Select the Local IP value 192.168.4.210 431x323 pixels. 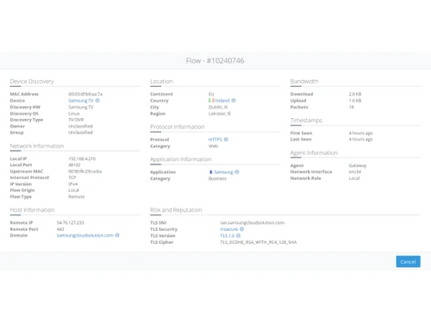coord(82,158)
